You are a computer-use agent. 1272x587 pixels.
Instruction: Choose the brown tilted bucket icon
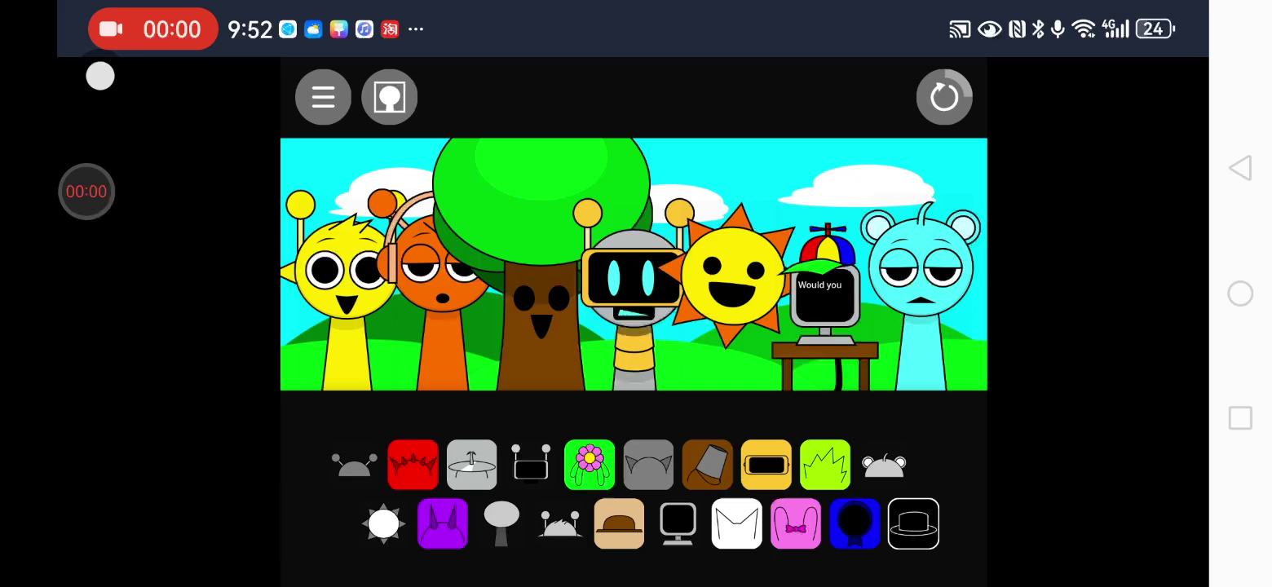tap(707, 465)
